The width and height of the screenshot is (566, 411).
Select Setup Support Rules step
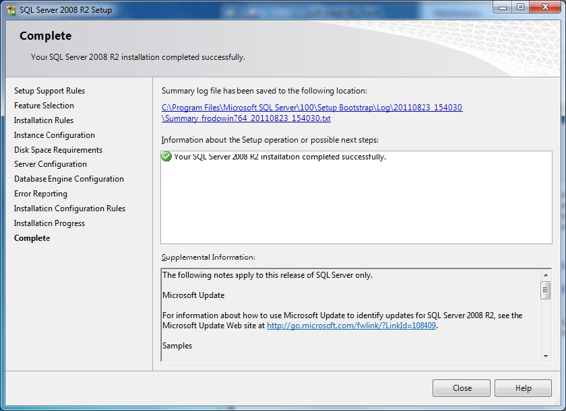(x=49, y=91)
